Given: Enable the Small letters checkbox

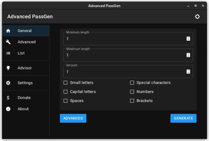Looking at the screenshot, I should pyautogui.click(x=66, y=83).
